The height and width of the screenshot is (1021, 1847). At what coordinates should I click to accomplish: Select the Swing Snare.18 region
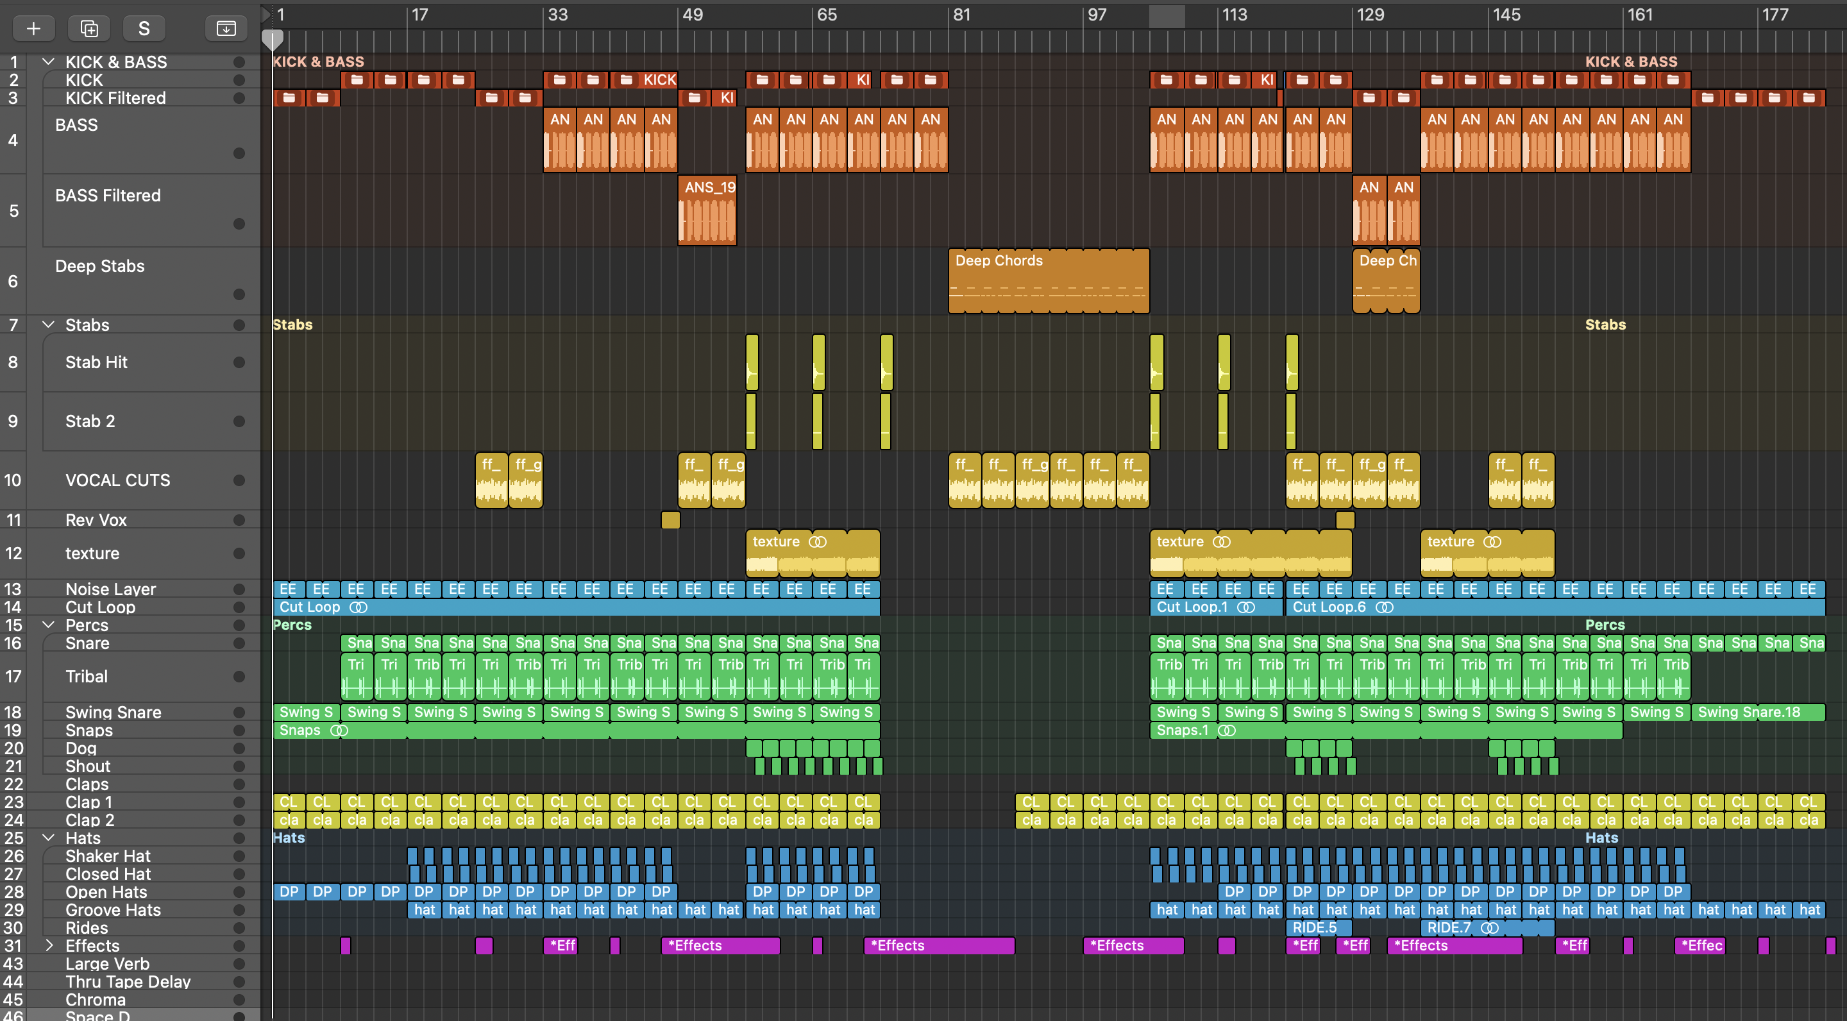point(1758,713)
